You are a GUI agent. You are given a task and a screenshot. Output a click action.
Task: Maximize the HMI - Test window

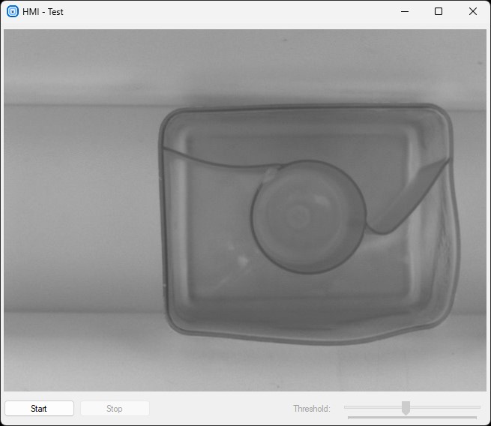(439, 11)
